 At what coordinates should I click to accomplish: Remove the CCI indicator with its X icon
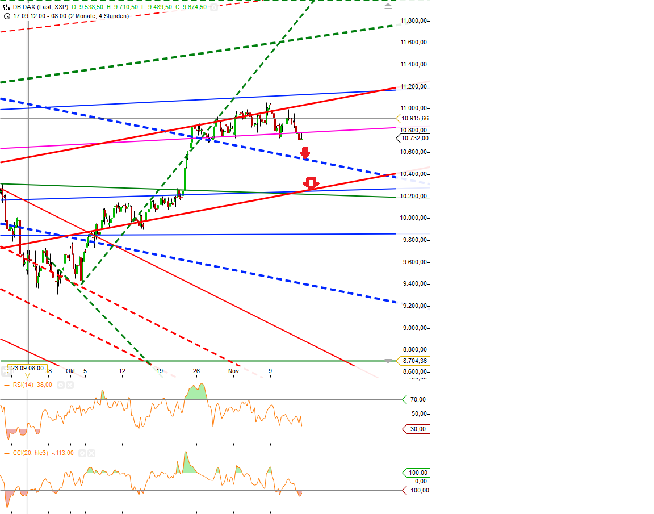pos(90,453)
